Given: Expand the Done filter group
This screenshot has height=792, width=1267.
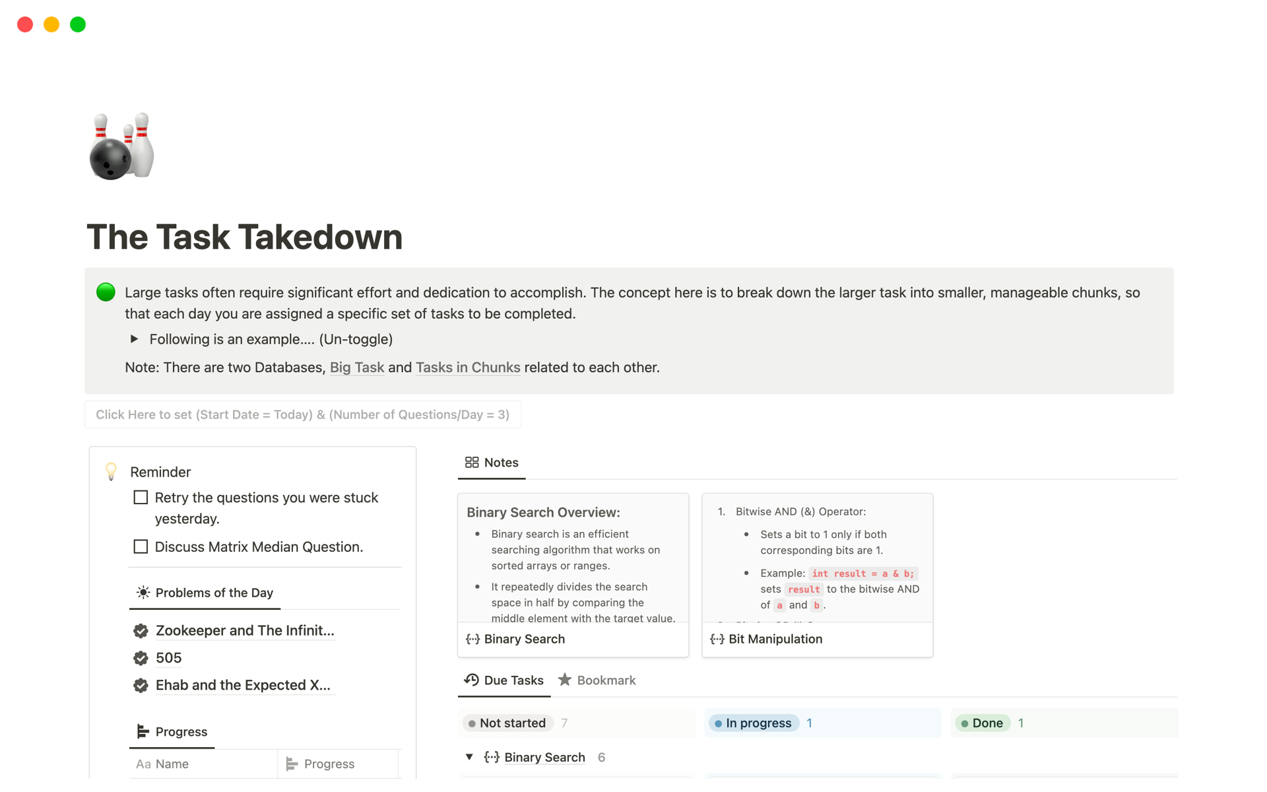Looking at the screenshot, I should coord(988,722).
